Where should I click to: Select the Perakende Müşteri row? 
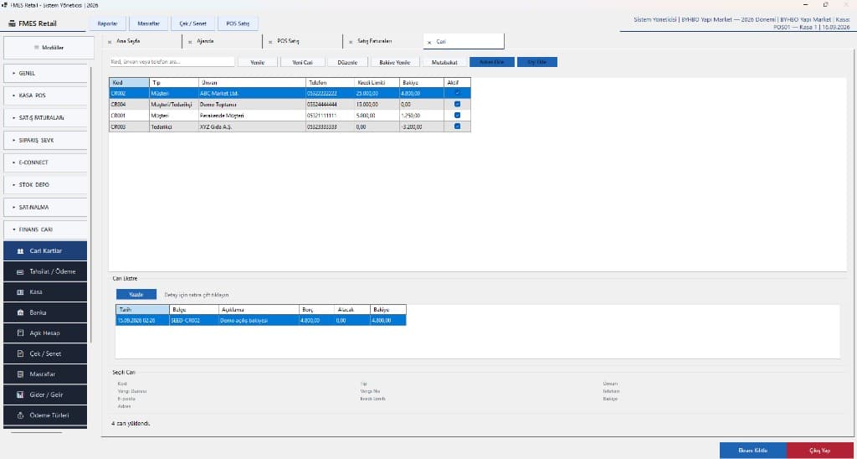(x=290, y=116)
